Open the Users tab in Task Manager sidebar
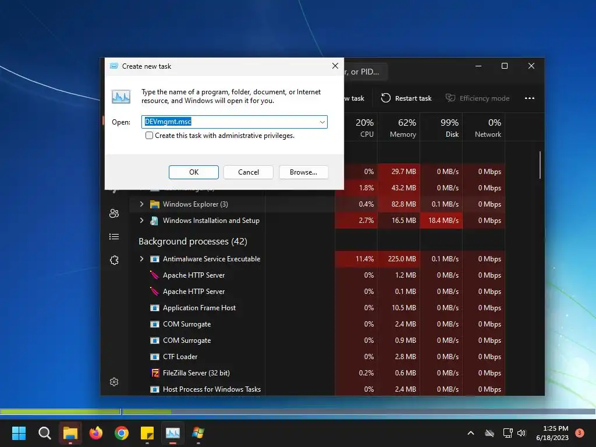Image resolution: width=596 pixels, height=447 pixels. pos(114,213)
